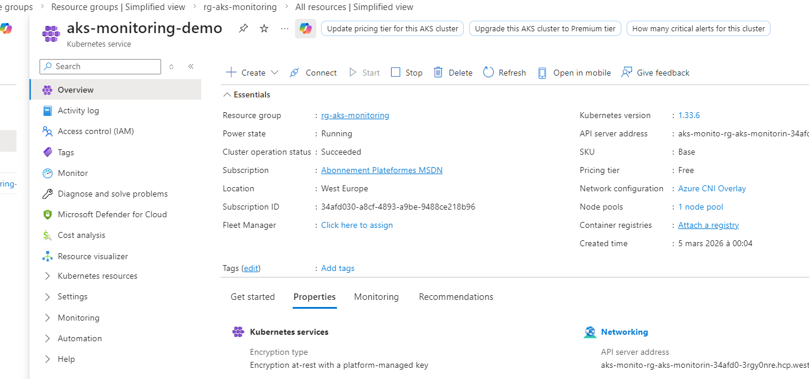The image size is (809, 379).
Task: Click the sidebar search field
Action: (100, 66)
